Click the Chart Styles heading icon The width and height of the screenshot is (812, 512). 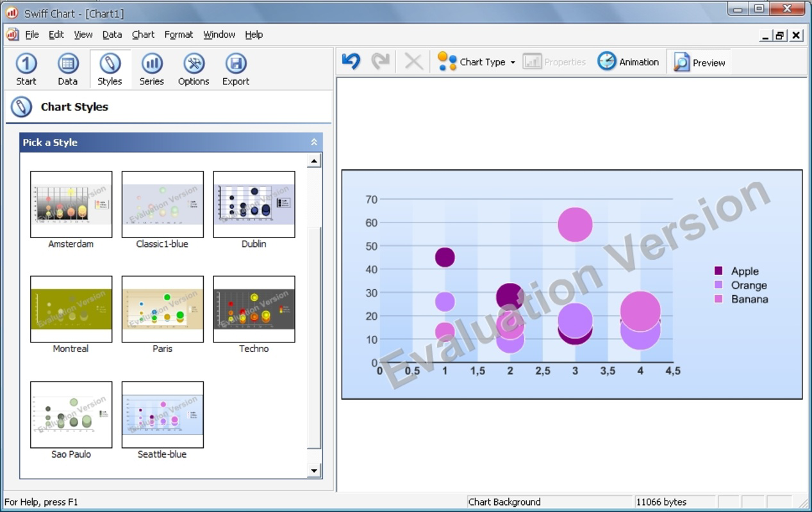coord(21,107)
